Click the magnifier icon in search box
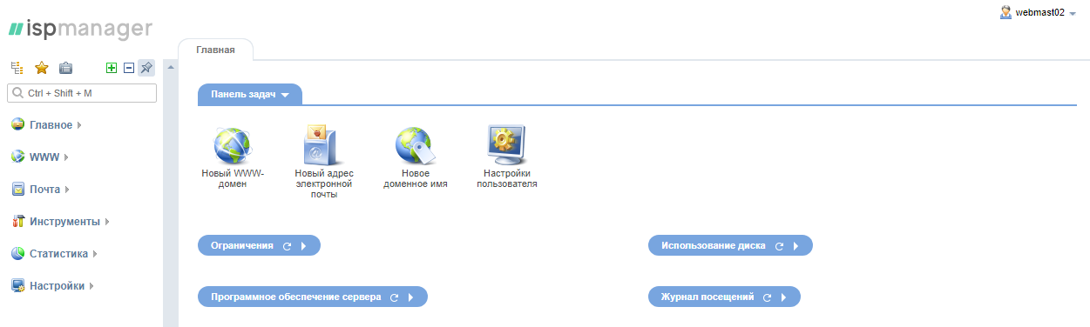Viewport: 1090px width, 327px height. click(x=17, y=92)
